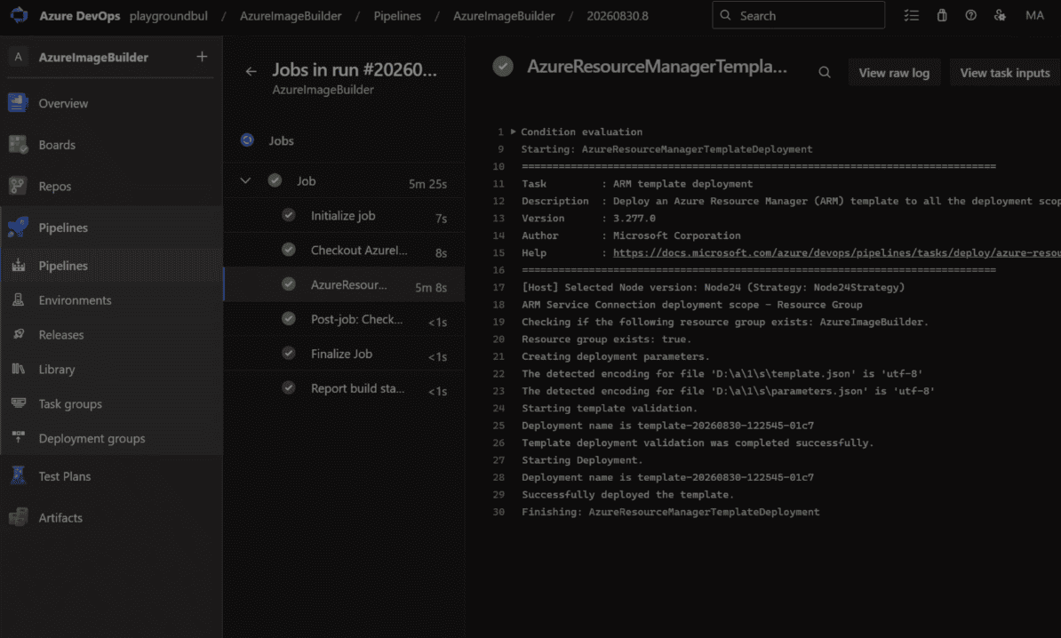Viewport: 1061px width, 638px height.
Task: Expand the Condition evaluation log section
Action: [x=513, y=132]
